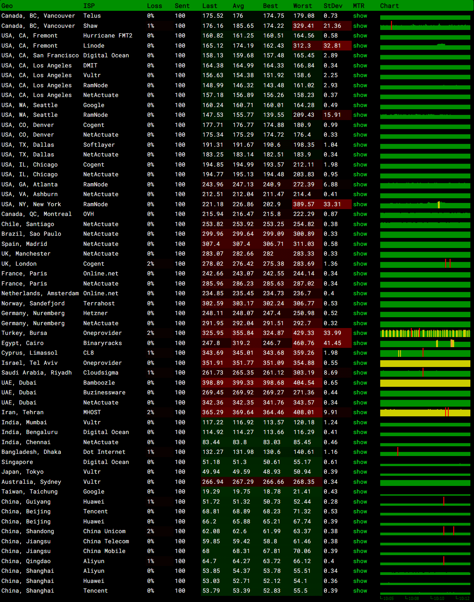
Task: Click the ISP column header
Action: pos(89,6)
